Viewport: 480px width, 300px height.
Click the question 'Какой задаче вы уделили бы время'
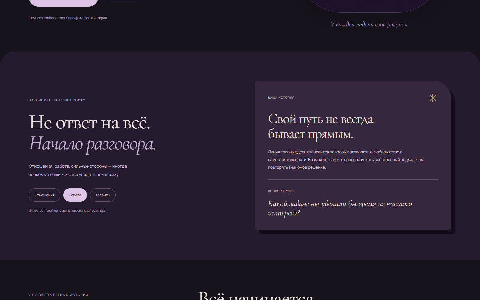[x=340, y=208]
